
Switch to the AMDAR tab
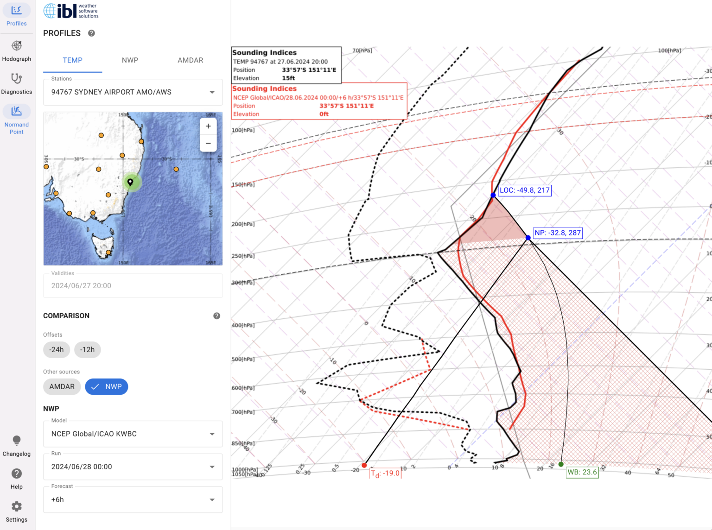click(x=190, y=60)
